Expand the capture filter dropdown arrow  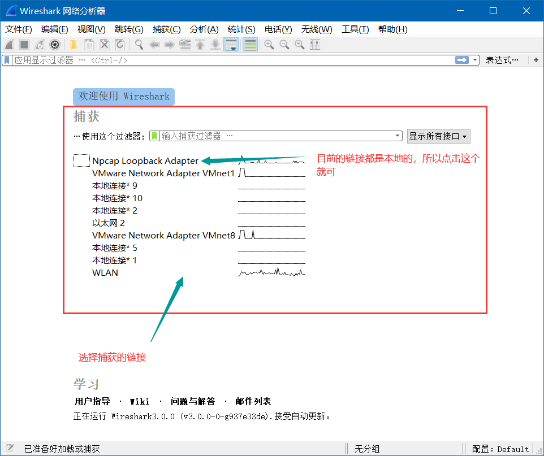[398, 136]
